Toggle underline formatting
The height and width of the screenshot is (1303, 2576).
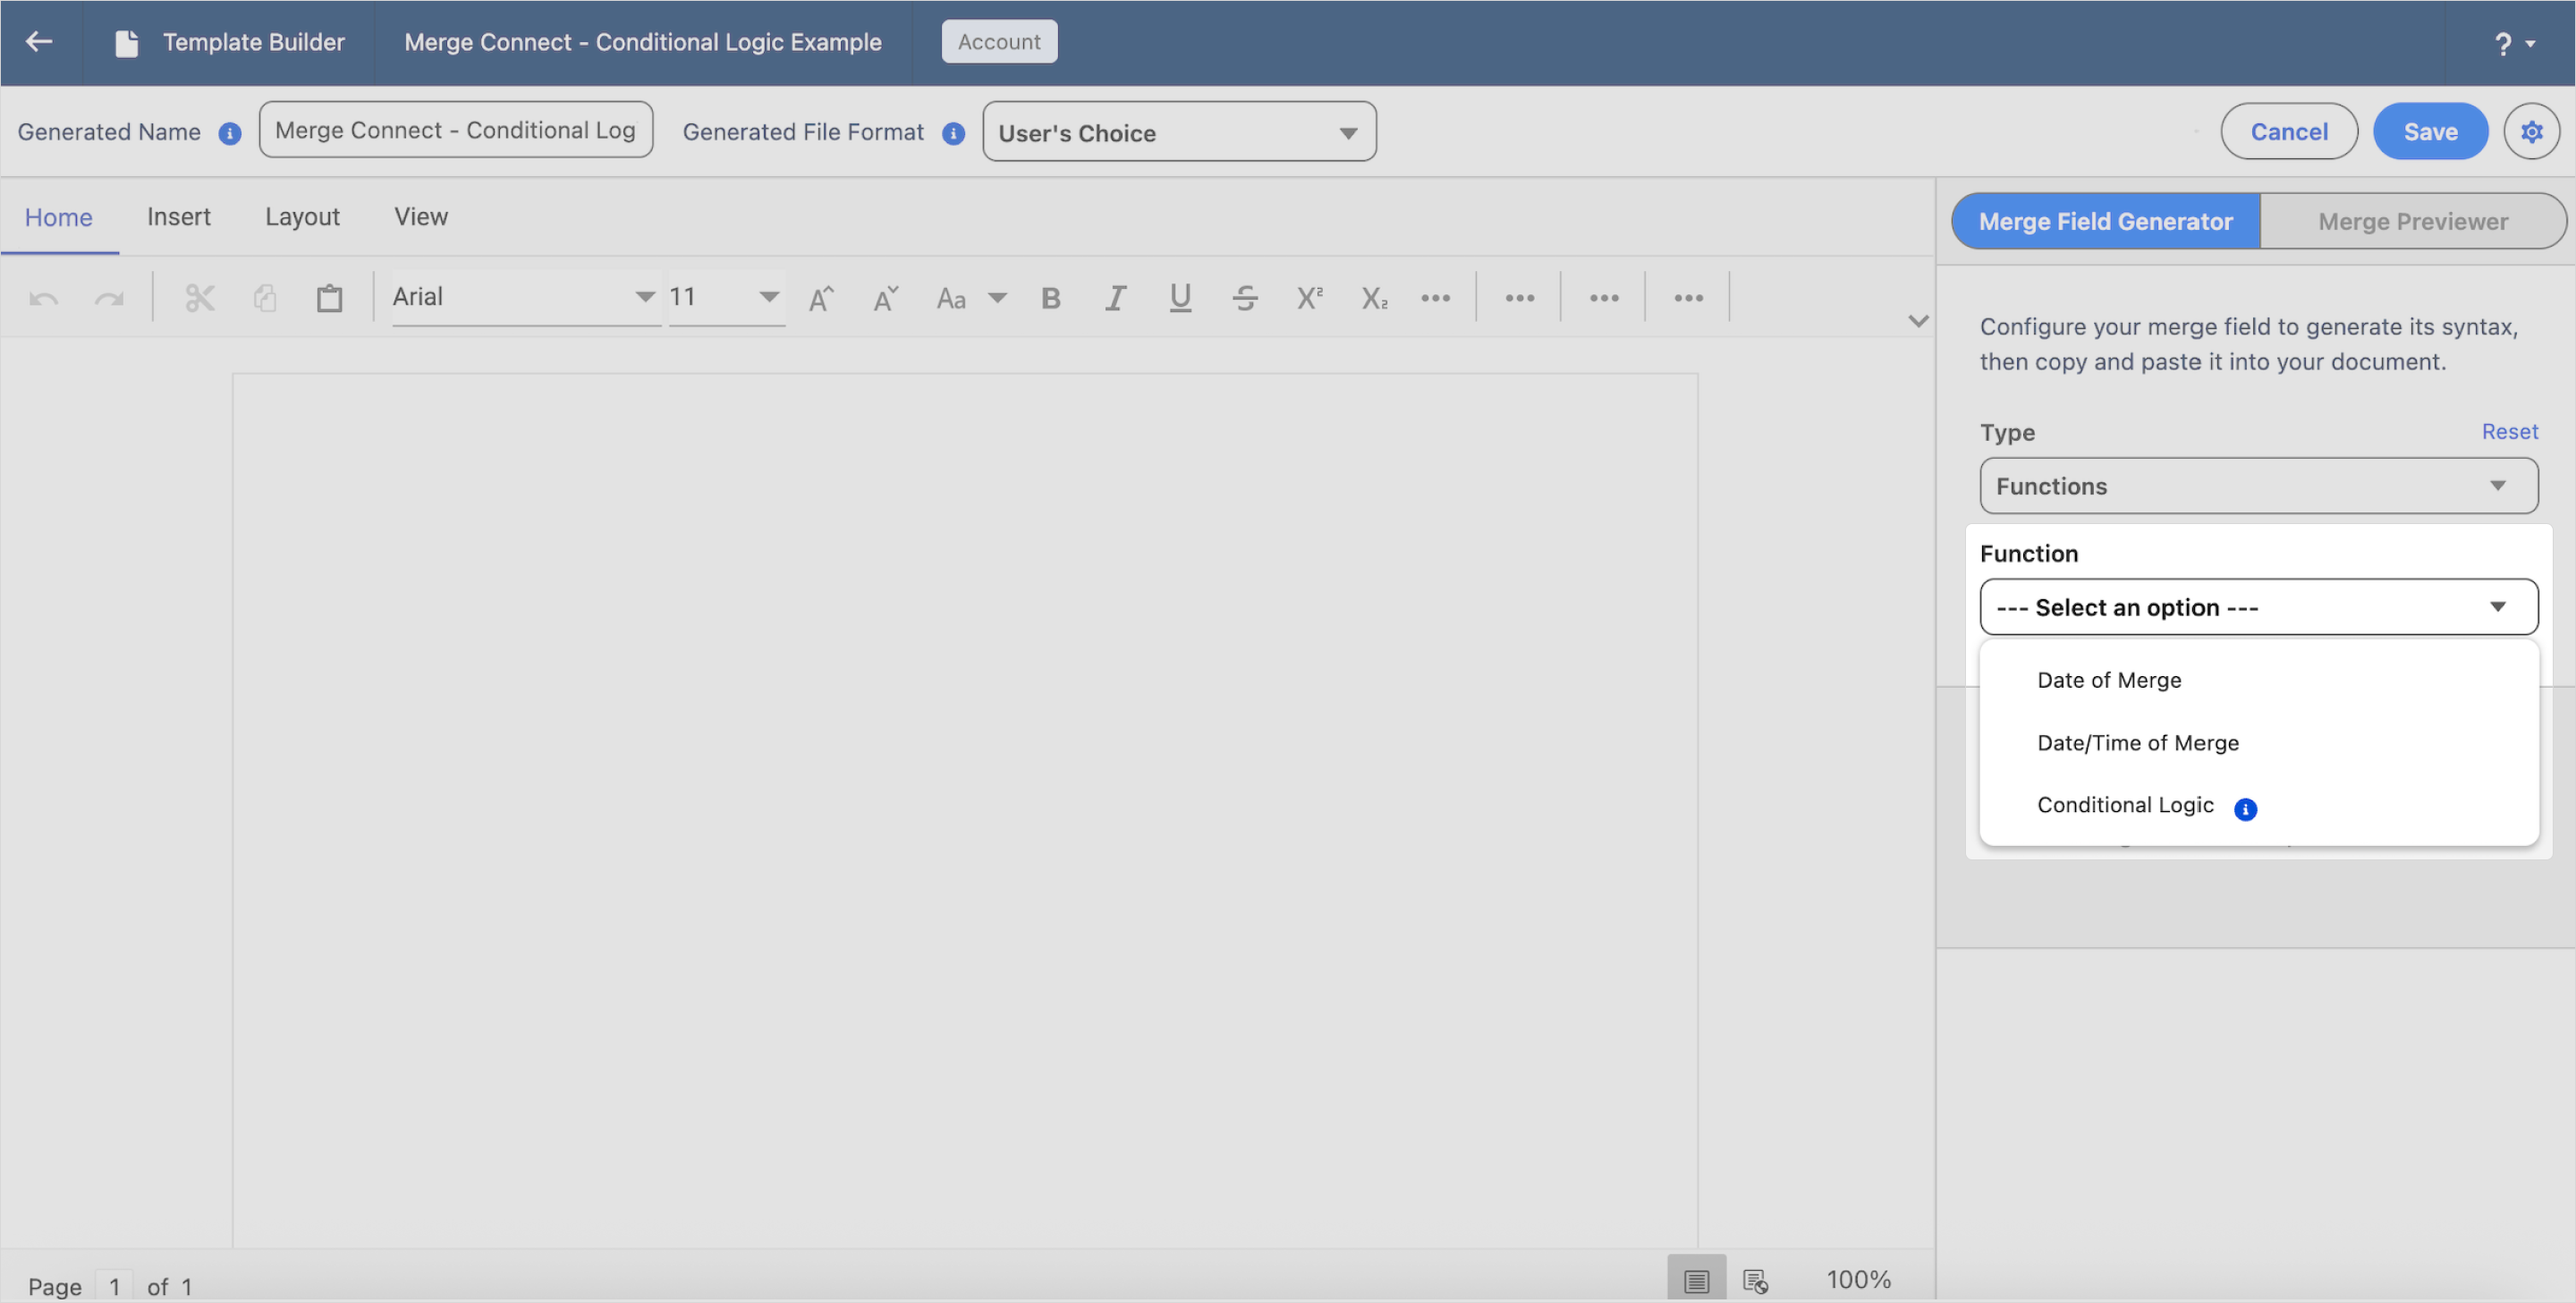1180,298
